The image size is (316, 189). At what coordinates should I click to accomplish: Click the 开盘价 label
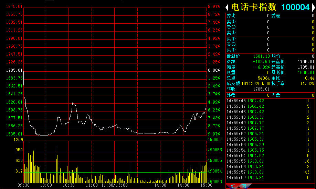click(278, 62)
